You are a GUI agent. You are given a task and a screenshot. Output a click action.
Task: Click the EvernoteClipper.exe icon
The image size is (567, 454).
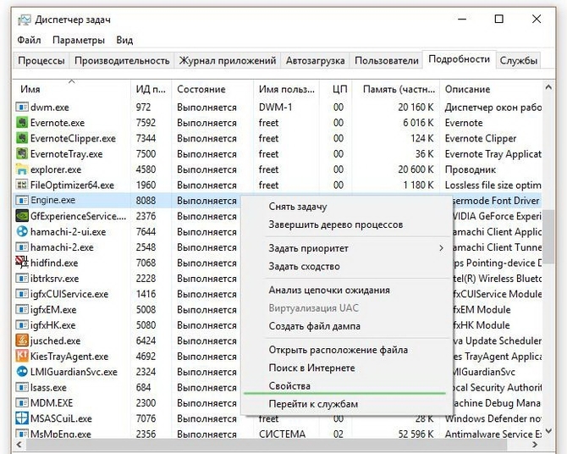[22, 138]
